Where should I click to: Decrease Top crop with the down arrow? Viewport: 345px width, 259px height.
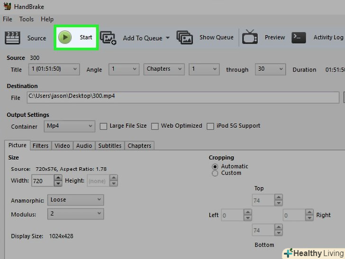coord(279,203)
